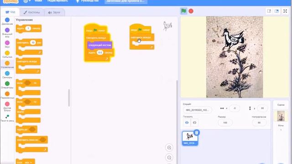The image size is (292, 164).
Task: Switch to the Код tab
Action: pos(10,12)
